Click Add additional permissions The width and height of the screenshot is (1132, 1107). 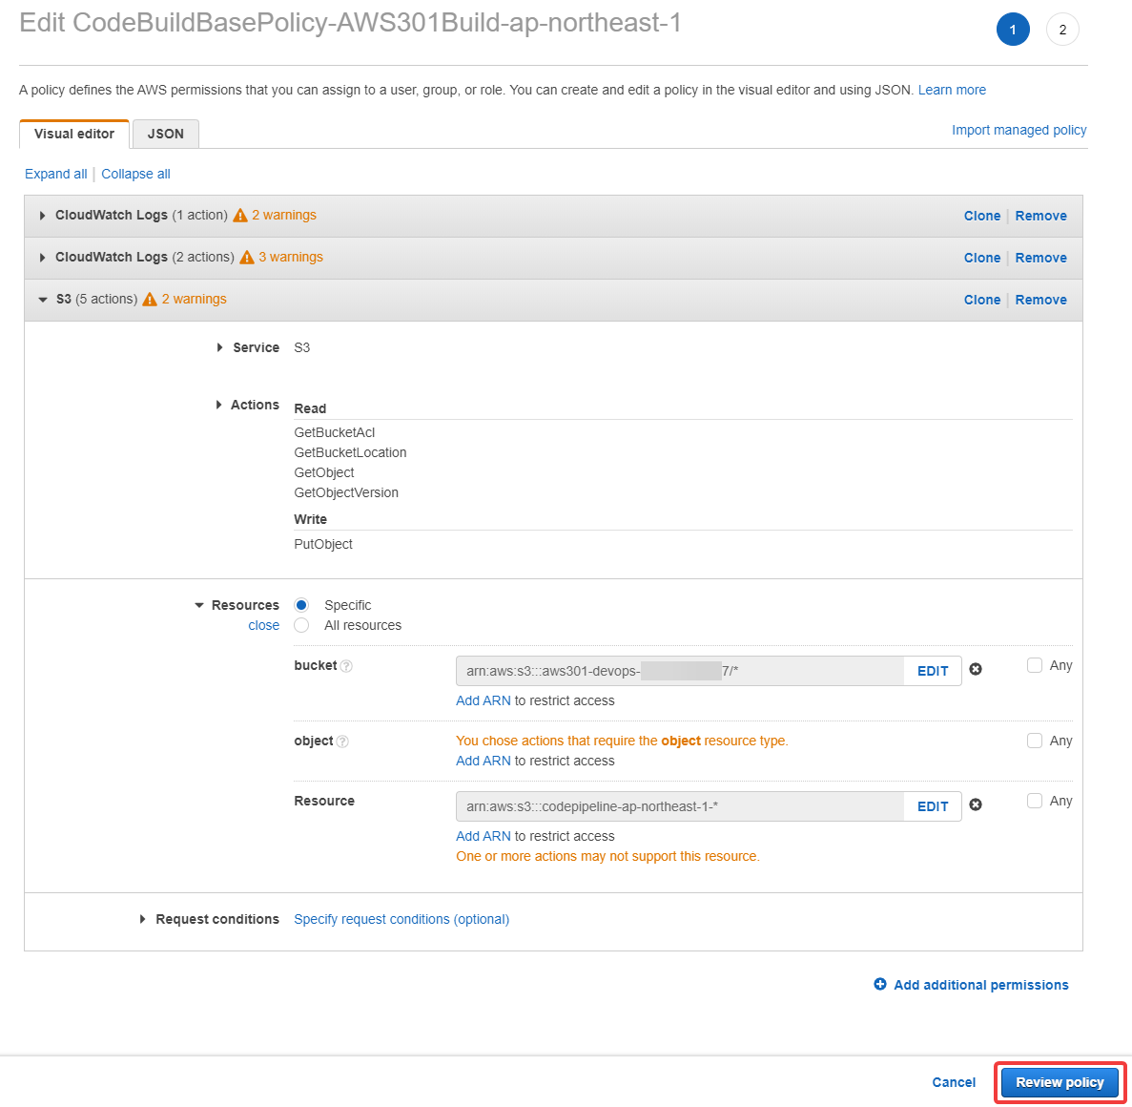pos(981,985)
